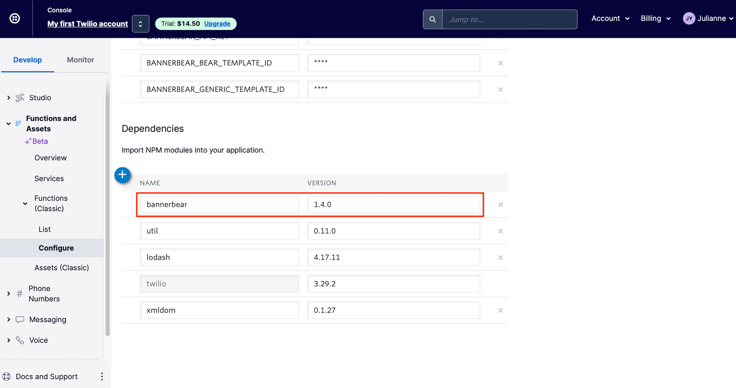Image resolution: width=736 pixels, height=388 pixels.
Task: Click the util name field
Action: click(x=219, y=231)
